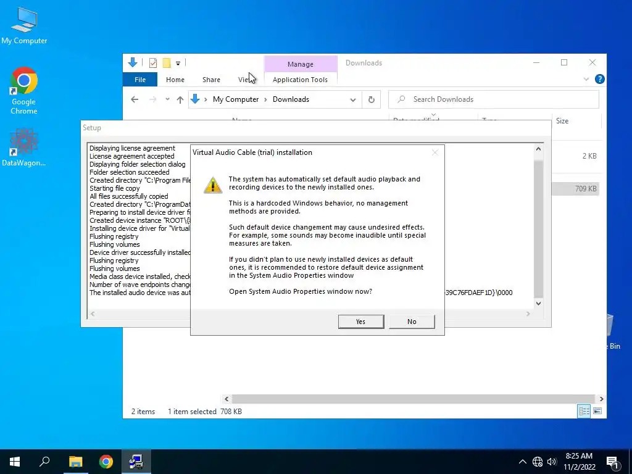Image resolution: width=632 pixels, height=474 pixels.
Task: Click the Properties quick access icon
Action: [x=153, y=63]
